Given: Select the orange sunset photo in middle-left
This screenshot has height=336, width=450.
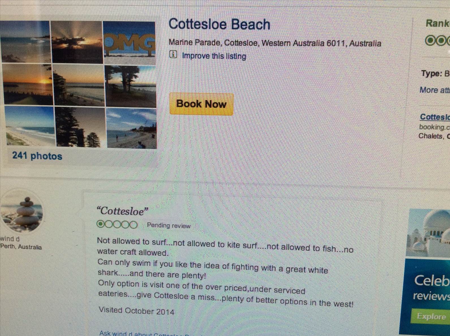Looking at the screenshot, I should pyautogui.click(x=27, y=84).
